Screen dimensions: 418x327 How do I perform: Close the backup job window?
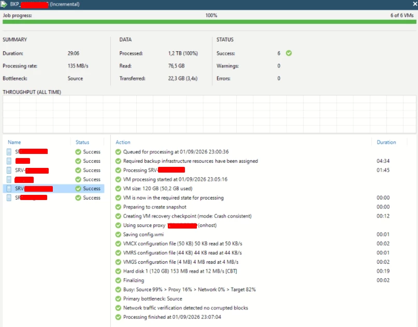coord(415,4)
